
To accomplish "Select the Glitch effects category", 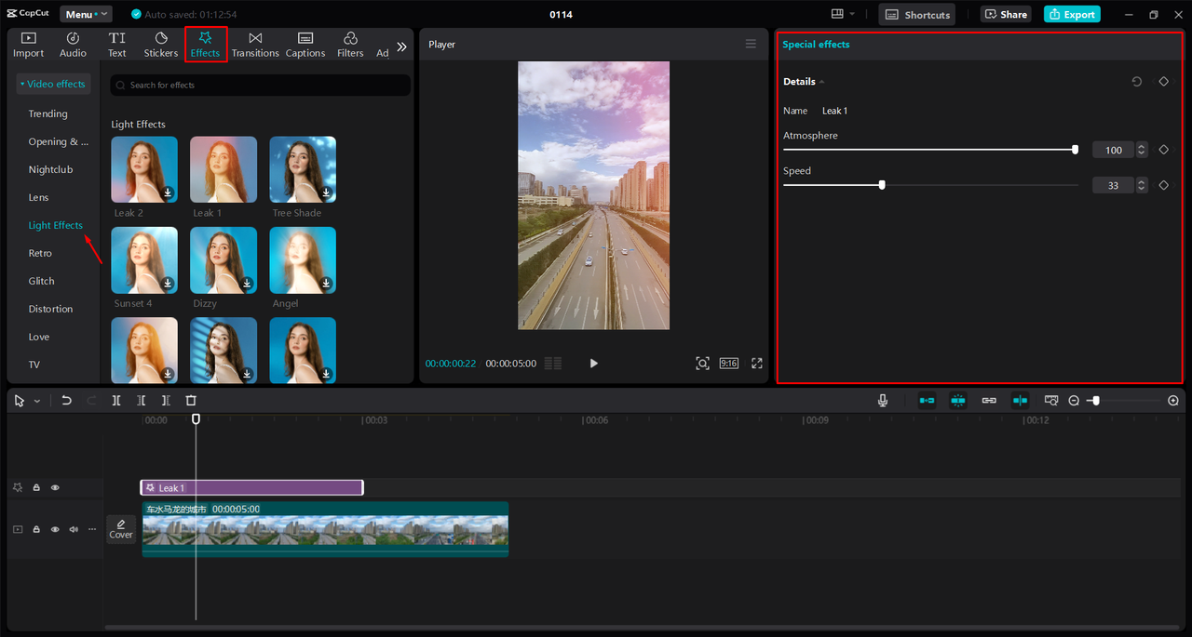I will point(42,281).
